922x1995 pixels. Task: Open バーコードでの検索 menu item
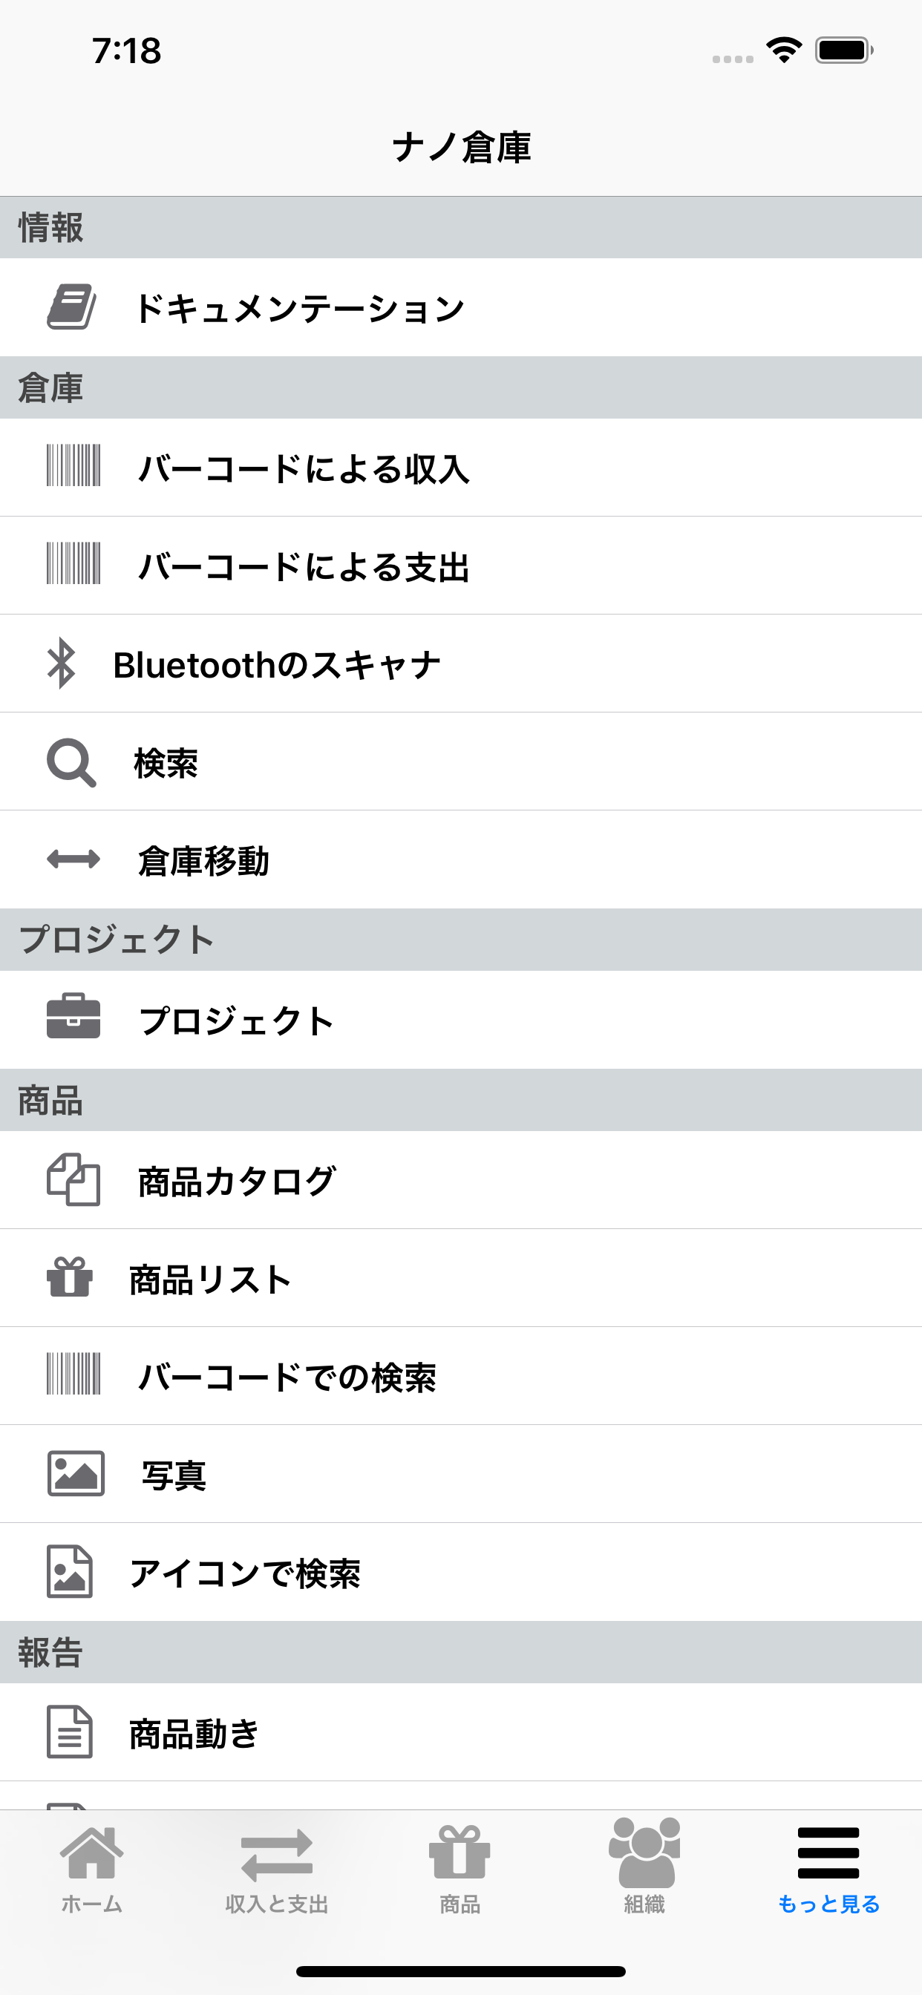(461, 1376)
